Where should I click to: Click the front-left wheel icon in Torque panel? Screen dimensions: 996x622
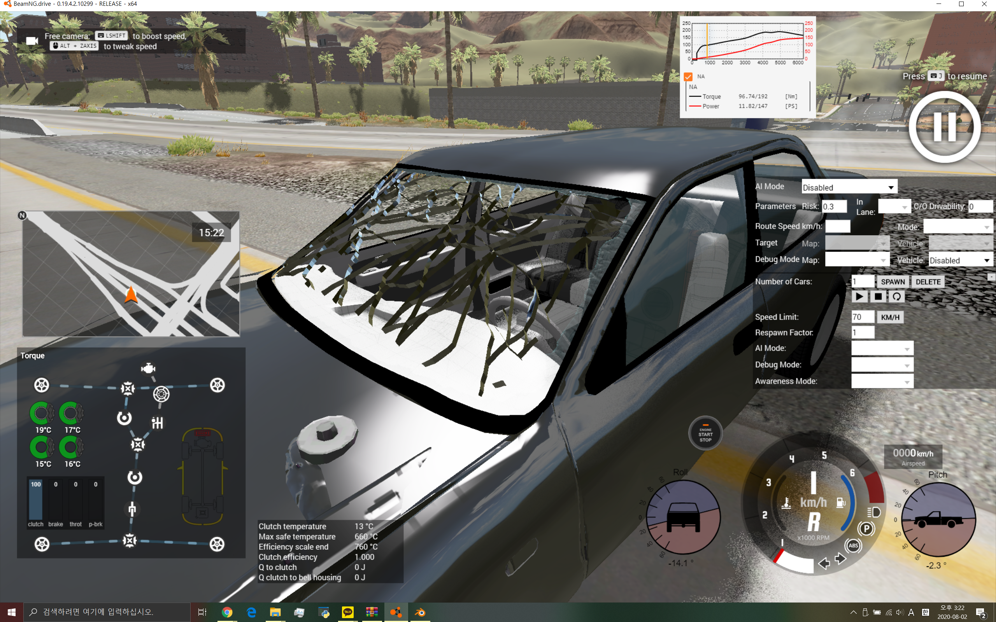41,385
